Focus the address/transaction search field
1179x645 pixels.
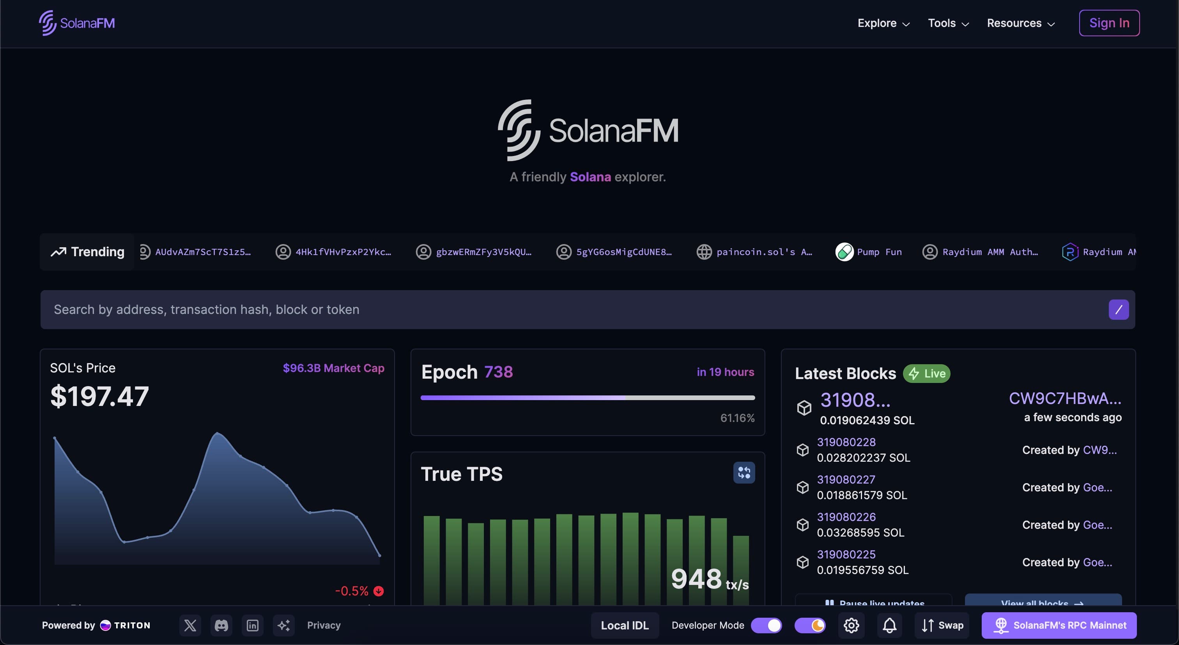tap(588, 310)
